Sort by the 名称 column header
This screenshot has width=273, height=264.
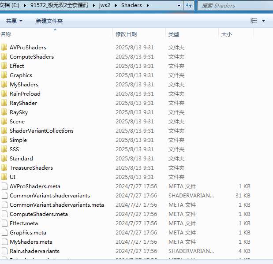(x=6, y=34)
